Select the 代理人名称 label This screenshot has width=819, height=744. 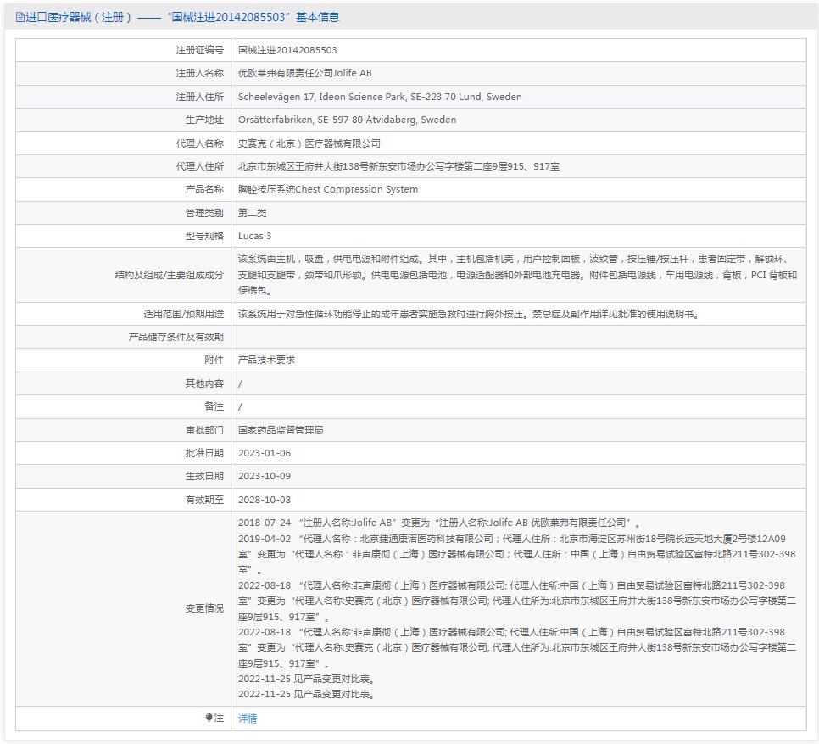[199, 143]
